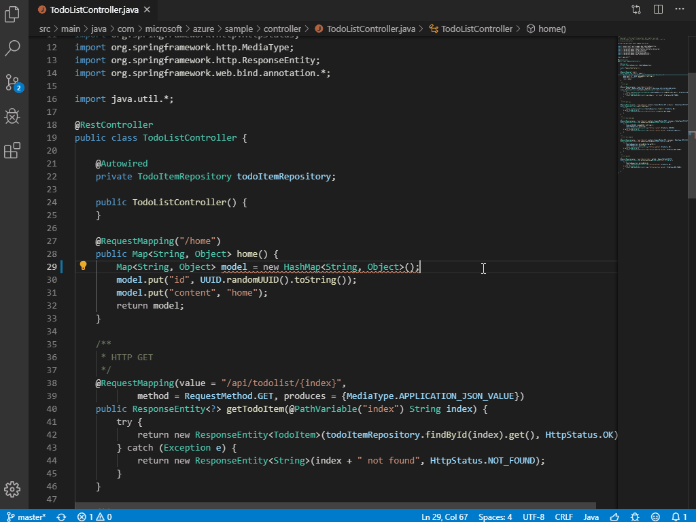Open the Explorer view in activity bar

12,14
